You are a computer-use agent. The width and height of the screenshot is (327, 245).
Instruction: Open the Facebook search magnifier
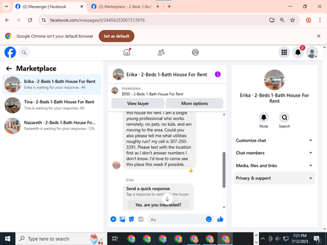tap(24, 52)
